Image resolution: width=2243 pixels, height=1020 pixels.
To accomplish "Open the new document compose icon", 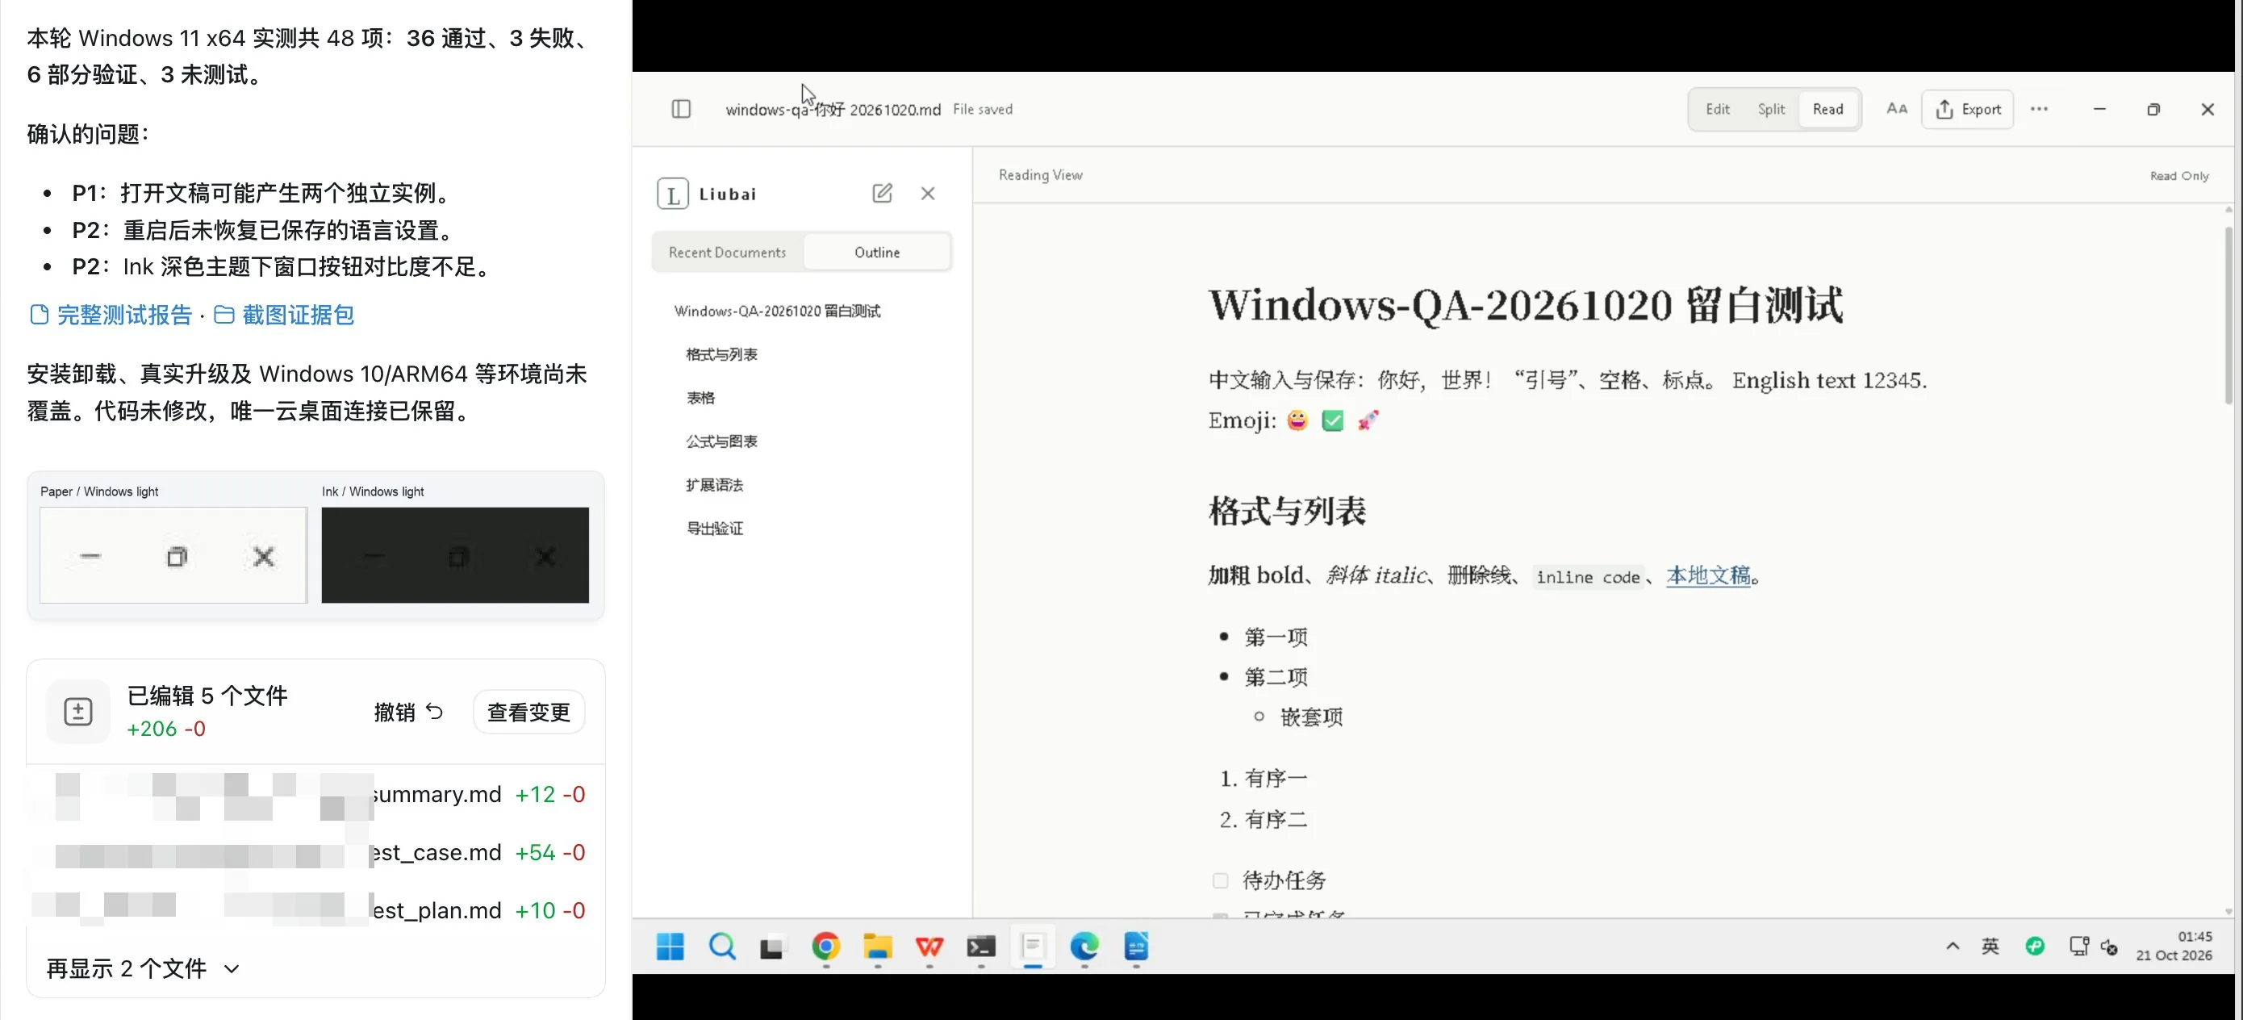I will click(x=882, y=194).
